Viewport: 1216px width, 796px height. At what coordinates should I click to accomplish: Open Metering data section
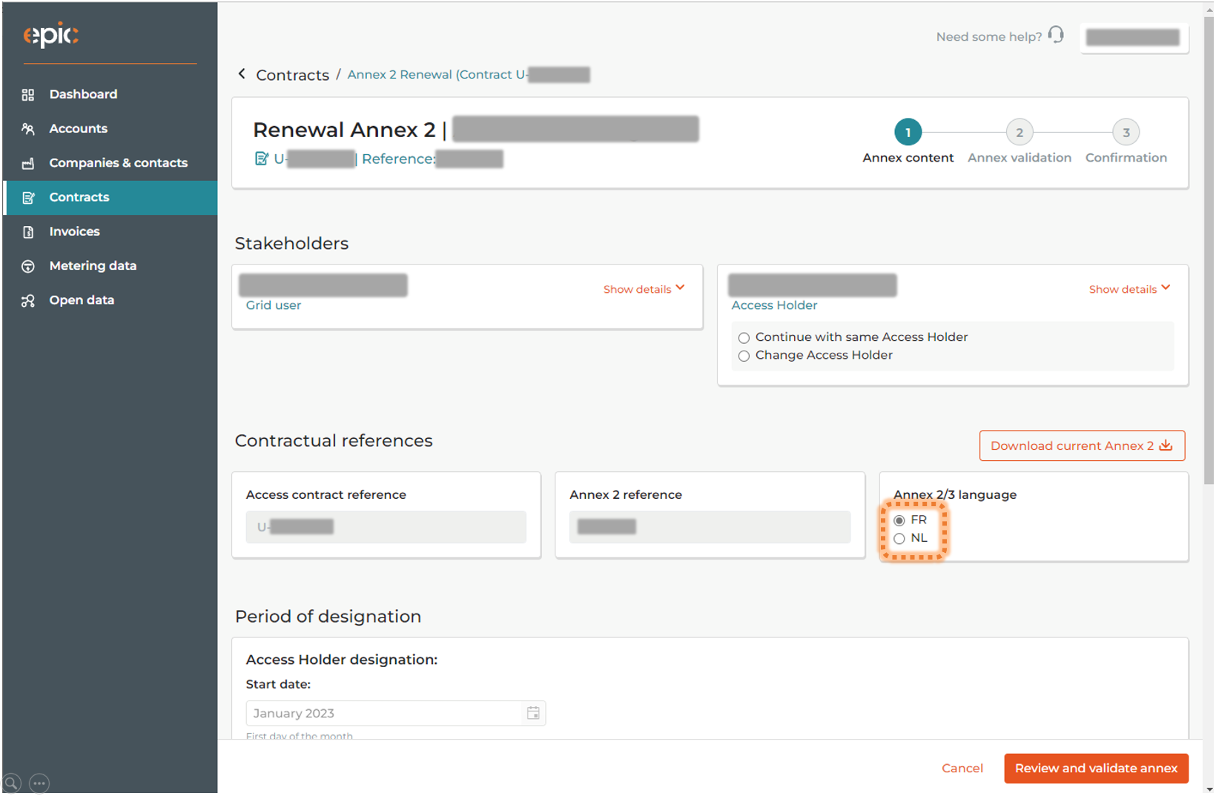[x=110, y=265]
